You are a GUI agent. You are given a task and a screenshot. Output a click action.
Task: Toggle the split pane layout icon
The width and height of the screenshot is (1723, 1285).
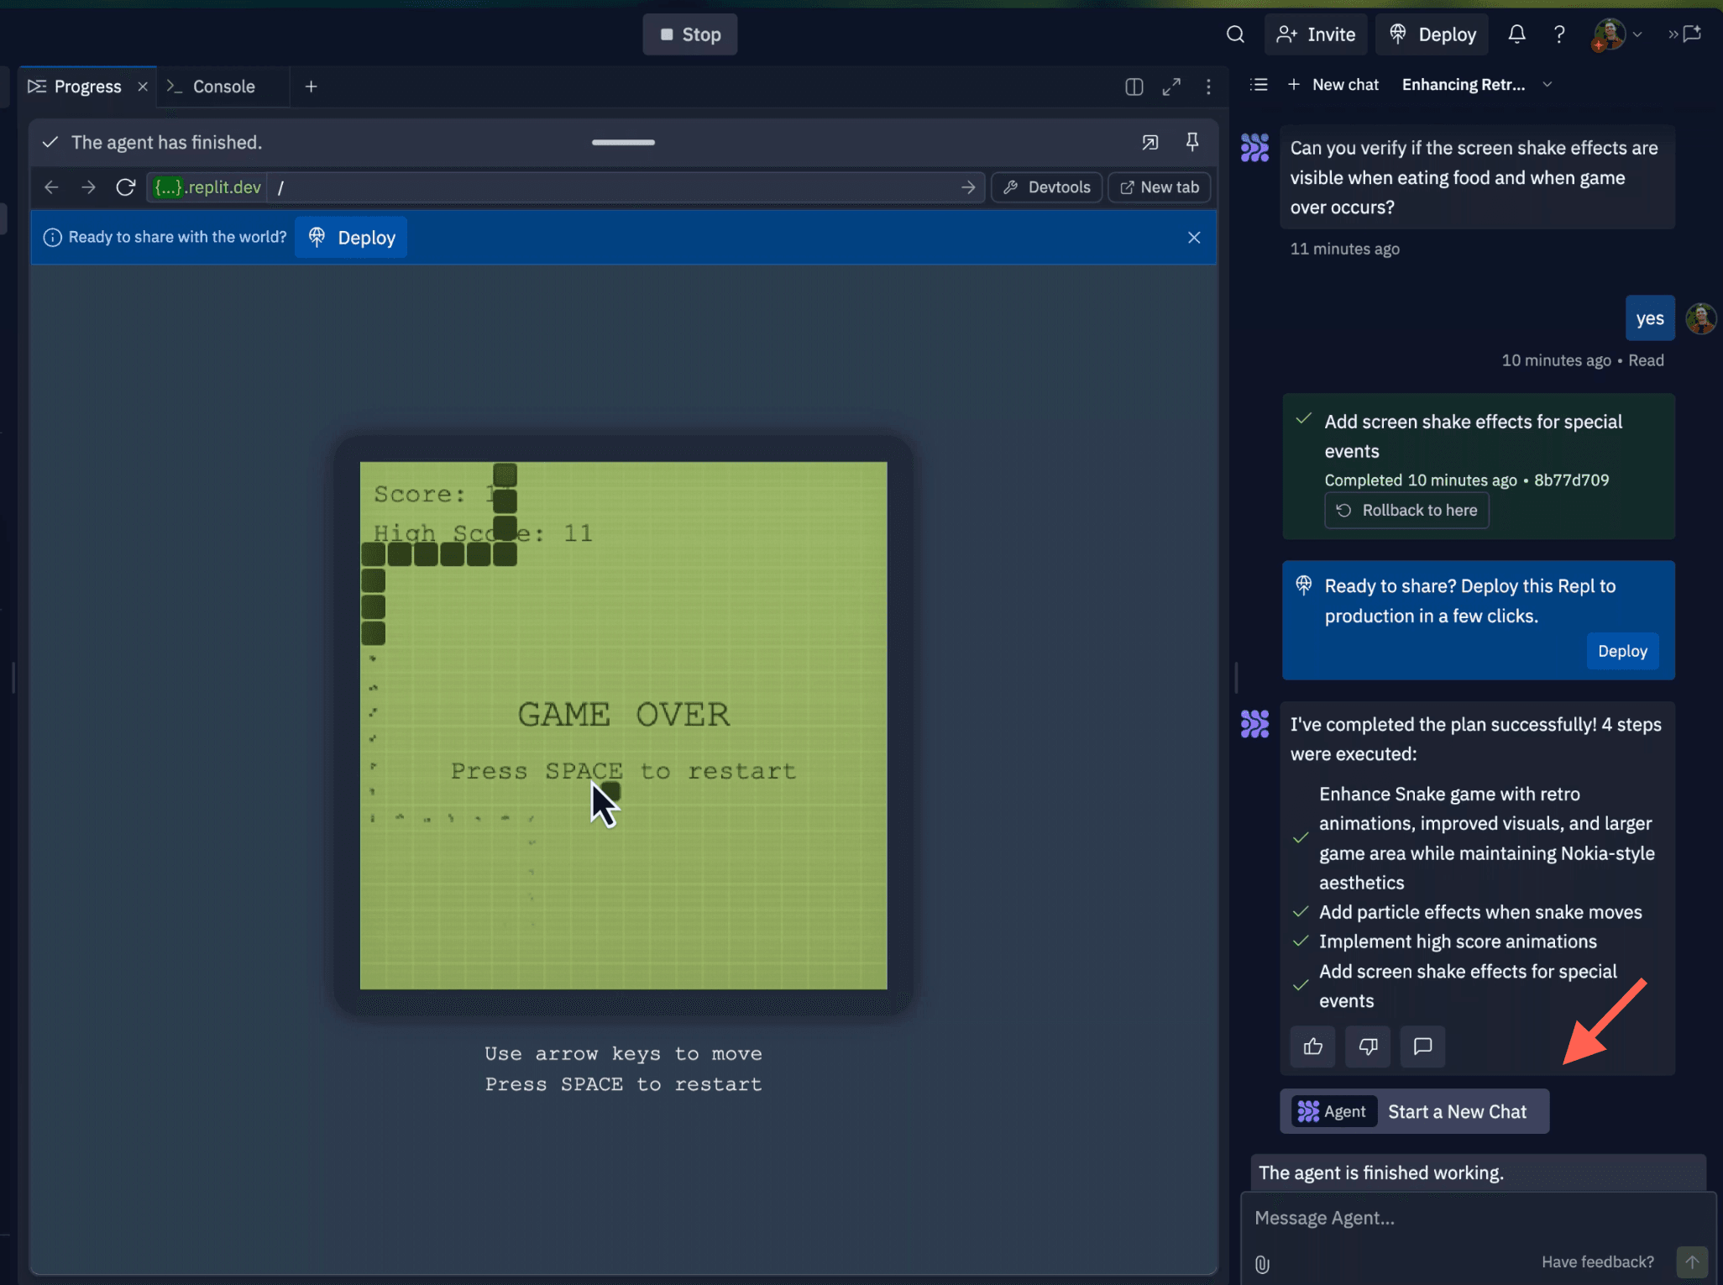[x=1134, y=87]
